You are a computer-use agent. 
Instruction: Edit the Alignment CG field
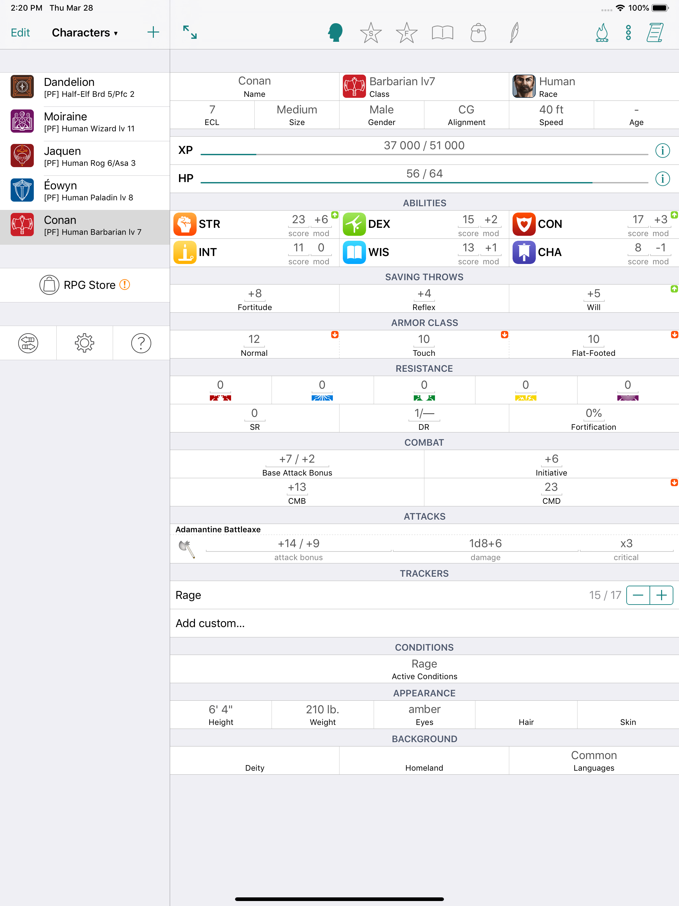coord(466,115)
